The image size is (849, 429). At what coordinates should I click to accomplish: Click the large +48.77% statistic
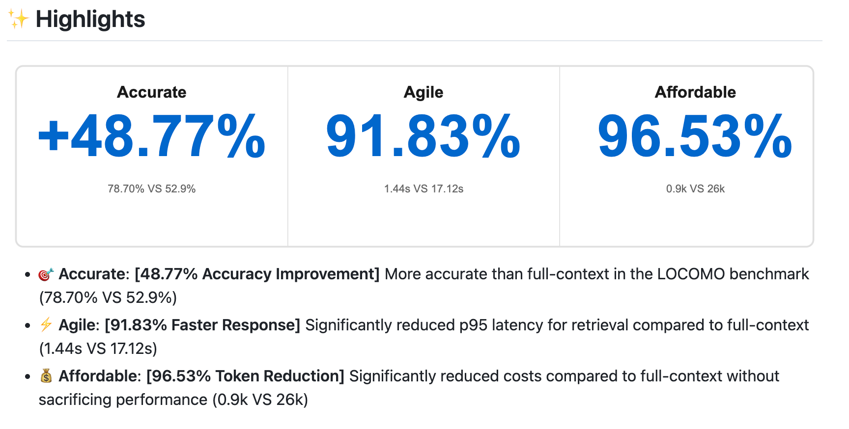click(151, 136)
